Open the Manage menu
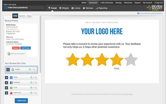166x104 pixels. (118, 3)
